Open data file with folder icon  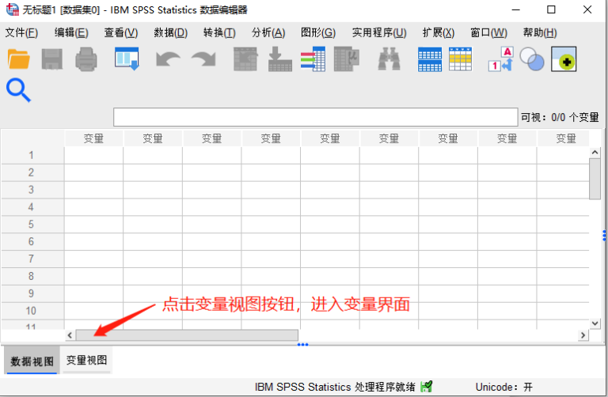19,59
